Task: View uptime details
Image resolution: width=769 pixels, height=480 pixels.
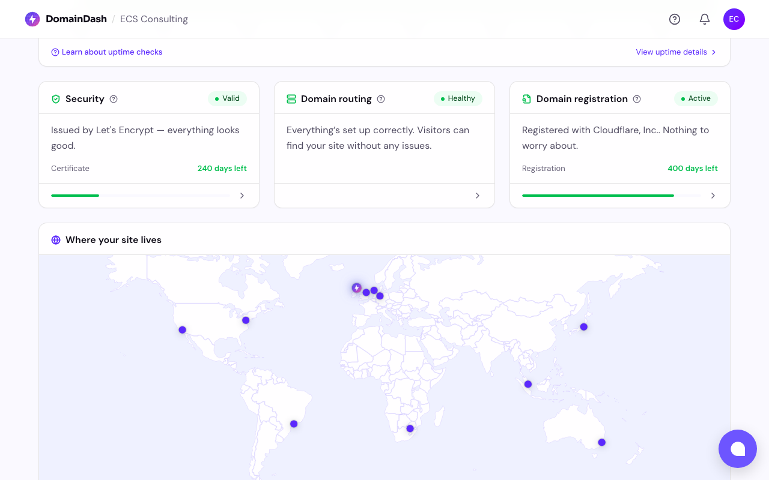Action: tap(671, 52)
